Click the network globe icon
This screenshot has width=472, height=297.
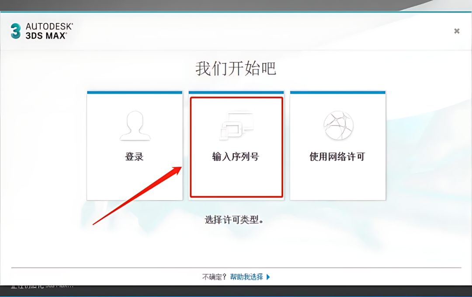(338, 126)
